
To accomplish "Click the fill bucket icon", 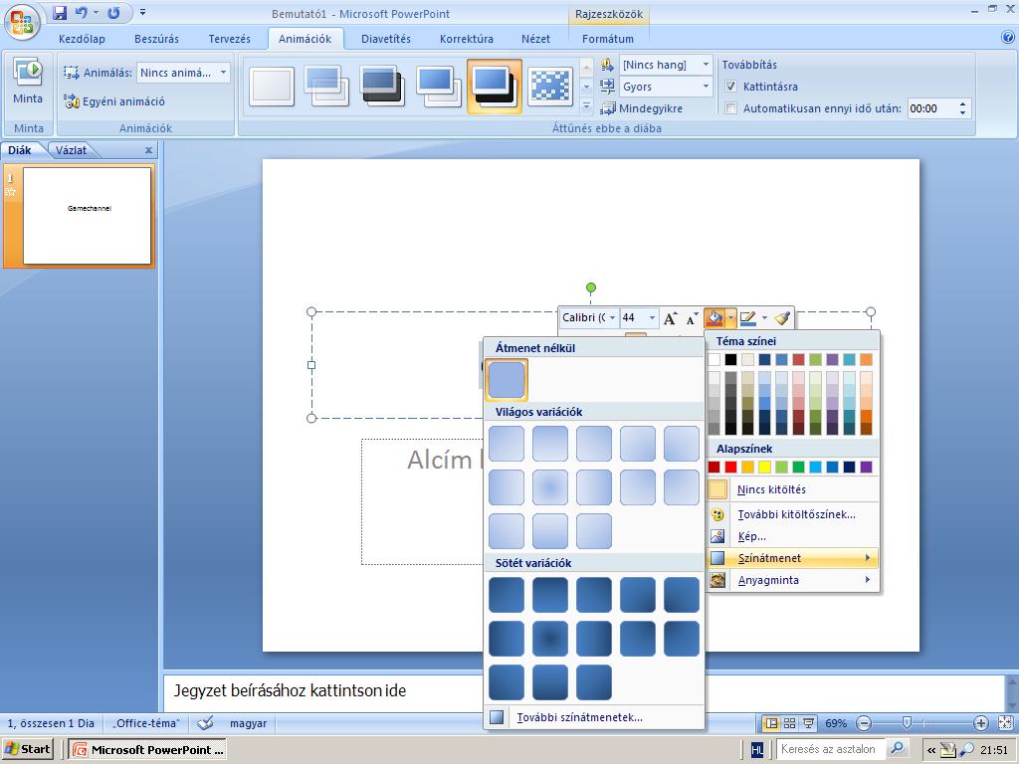I will click(714, 317).
